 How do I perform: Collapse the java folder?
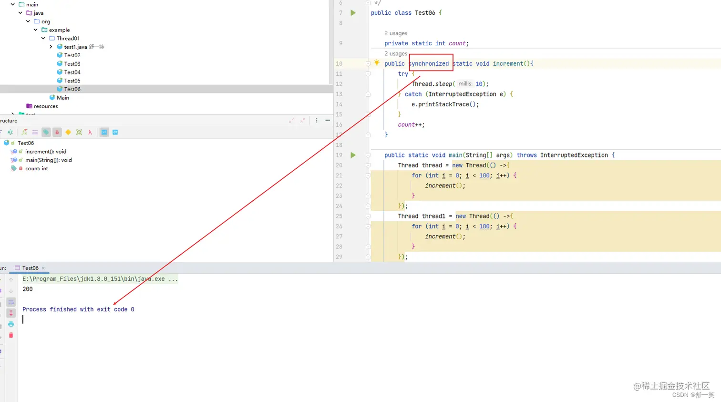(x=21, y=13)
